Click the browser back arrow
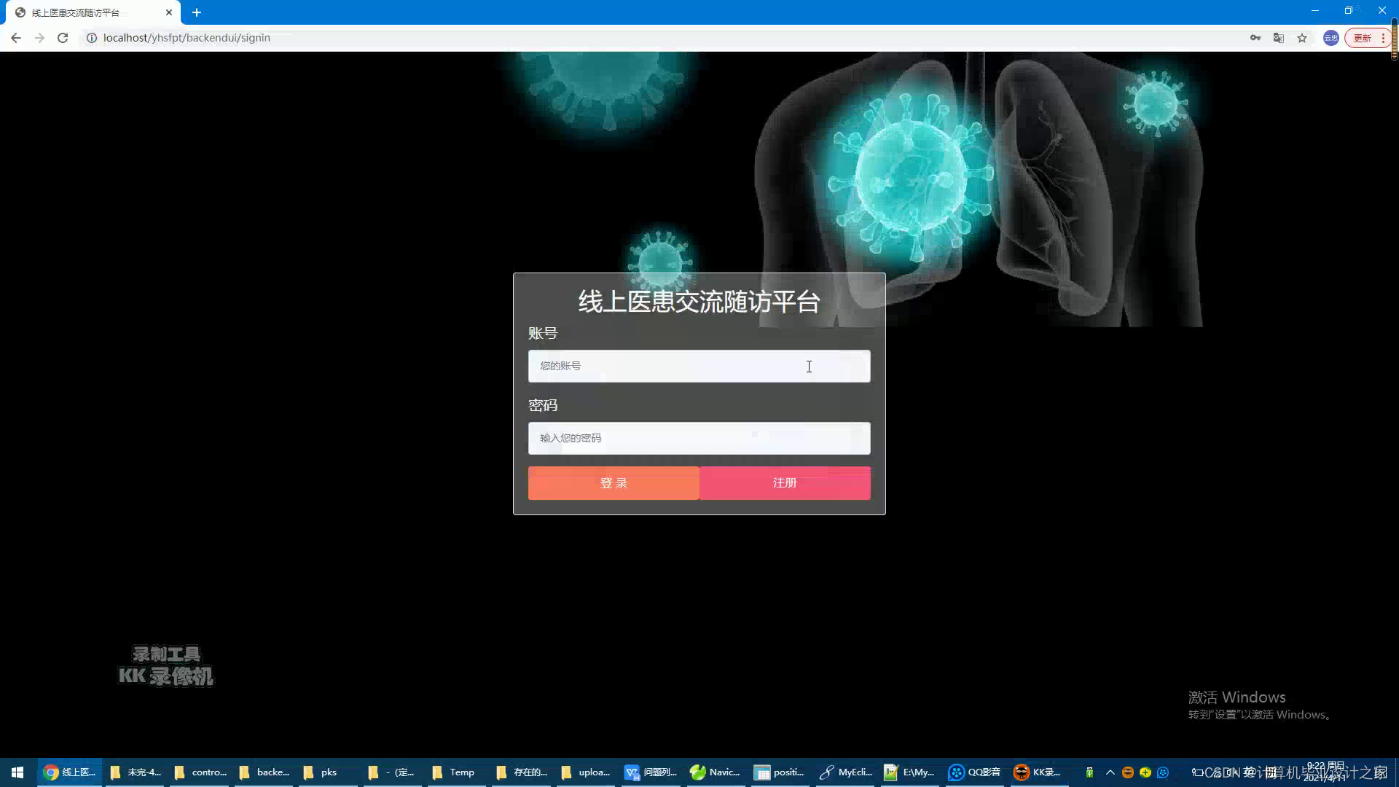The image size is (1399, 787). 16,38
